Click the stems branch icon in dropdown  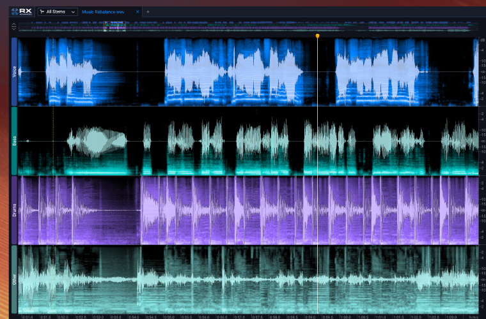click(x=42, y=11)
